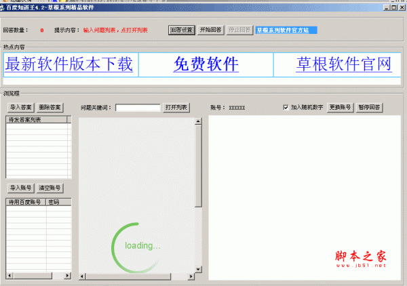407x286 pixels.
Task: Click question list scroll right arrow
Action: 191,277
